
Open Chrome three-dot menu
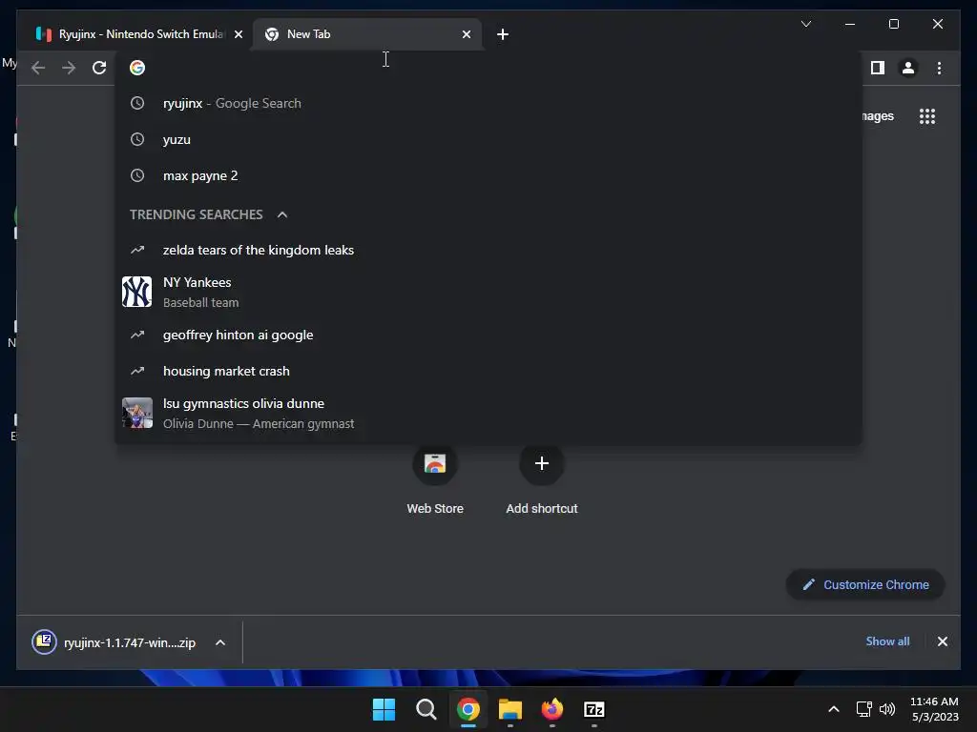(x=939, y=68)
